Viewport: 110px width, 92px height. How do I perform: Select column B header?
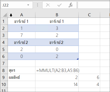[x=57, y=15]
